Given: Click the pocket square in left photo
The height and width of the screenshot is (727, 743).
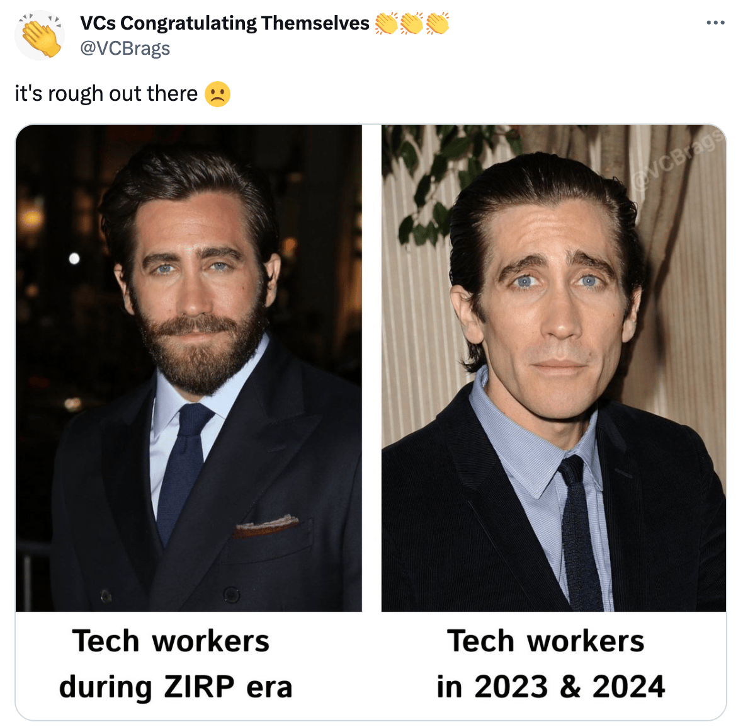Looking at the screenshot, I should (x=267, y=525).
